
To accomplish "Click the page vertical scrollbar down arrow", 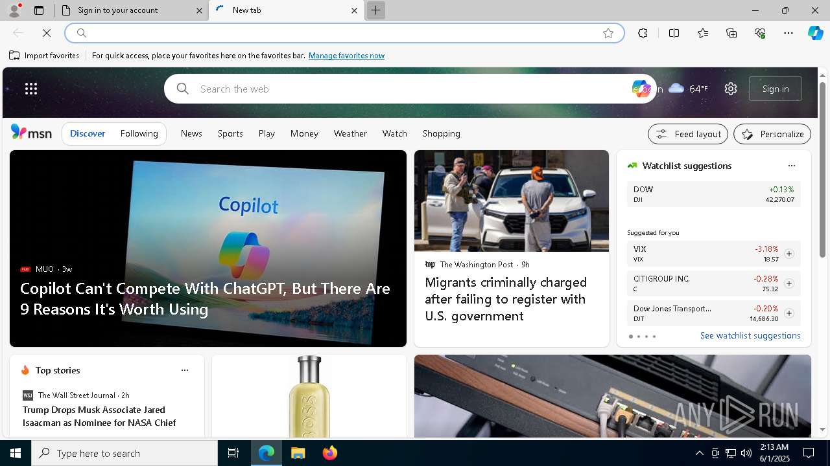I will [x=823, y=429].
